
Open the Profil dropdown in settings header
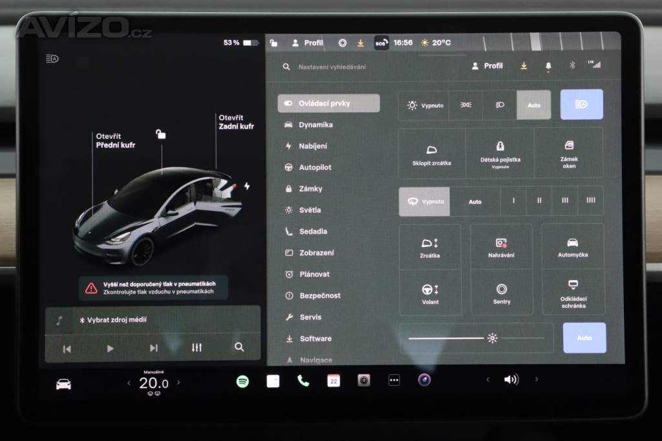tap(487, 66)
